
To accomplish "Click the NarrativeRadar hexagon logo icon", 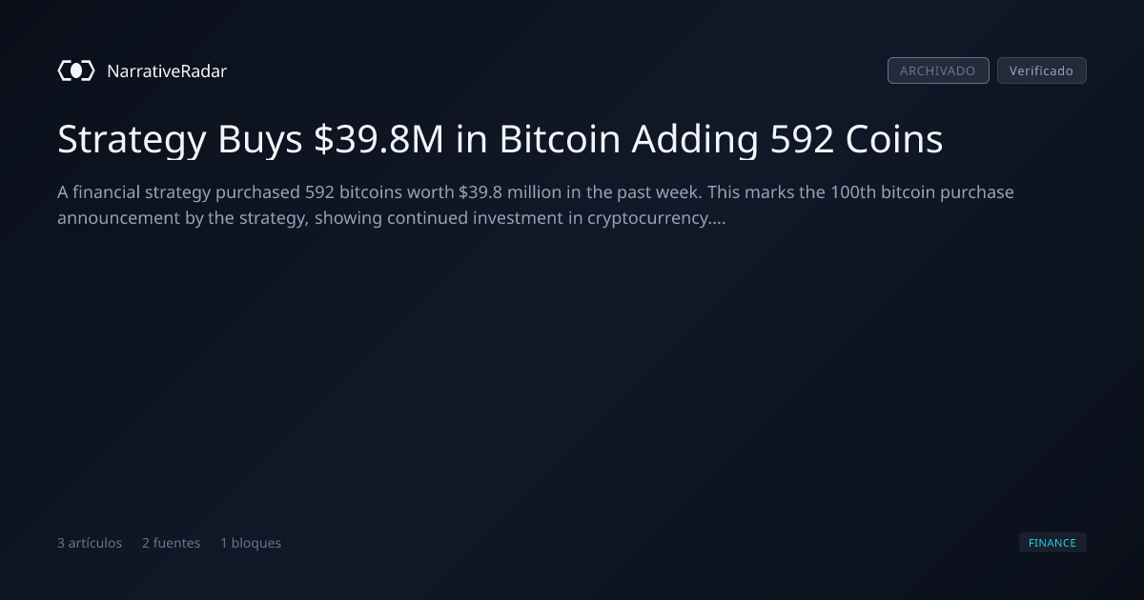I will (x=76, y=70).
